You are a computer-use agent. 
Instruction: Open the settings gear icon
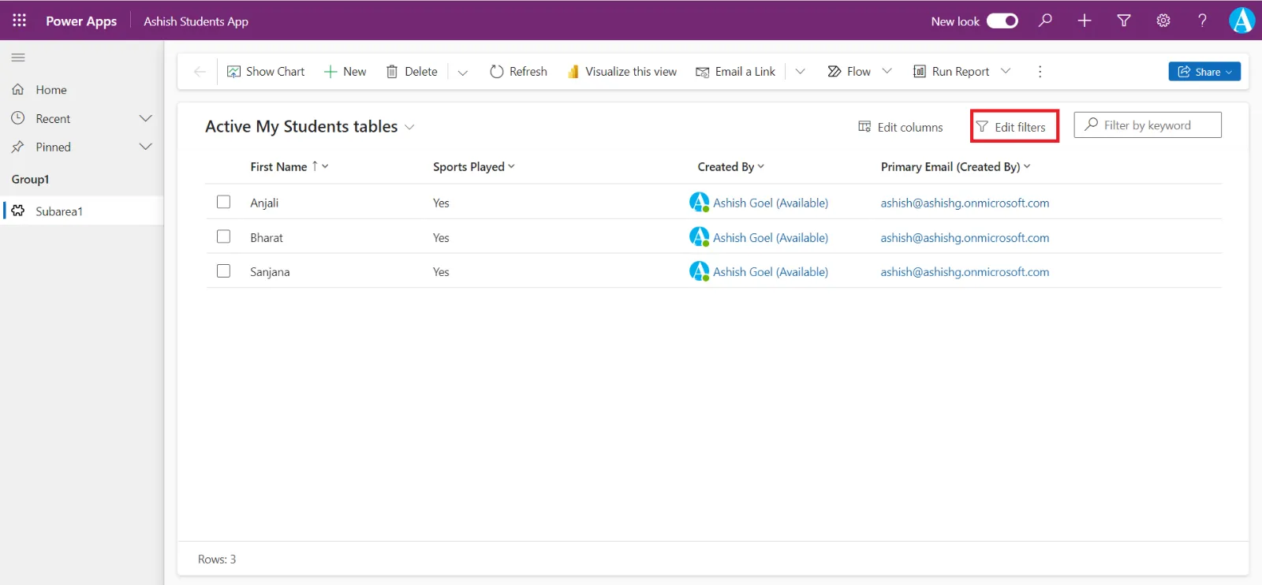[x=1163, y=20]
